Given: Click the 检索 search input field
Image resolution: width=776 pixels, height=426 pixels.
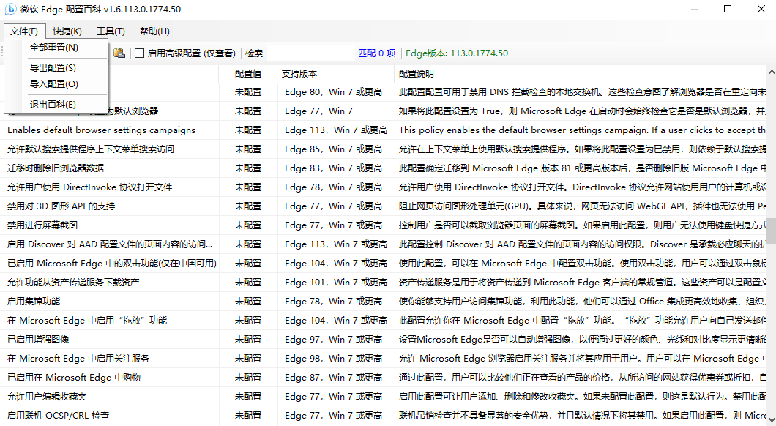Looking at the screenshot, I should (x=311, y=53).
